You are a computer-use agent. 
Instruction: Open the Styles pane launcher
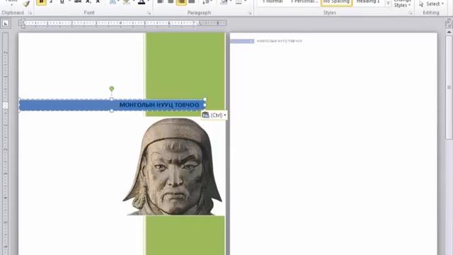coord(411,13)
